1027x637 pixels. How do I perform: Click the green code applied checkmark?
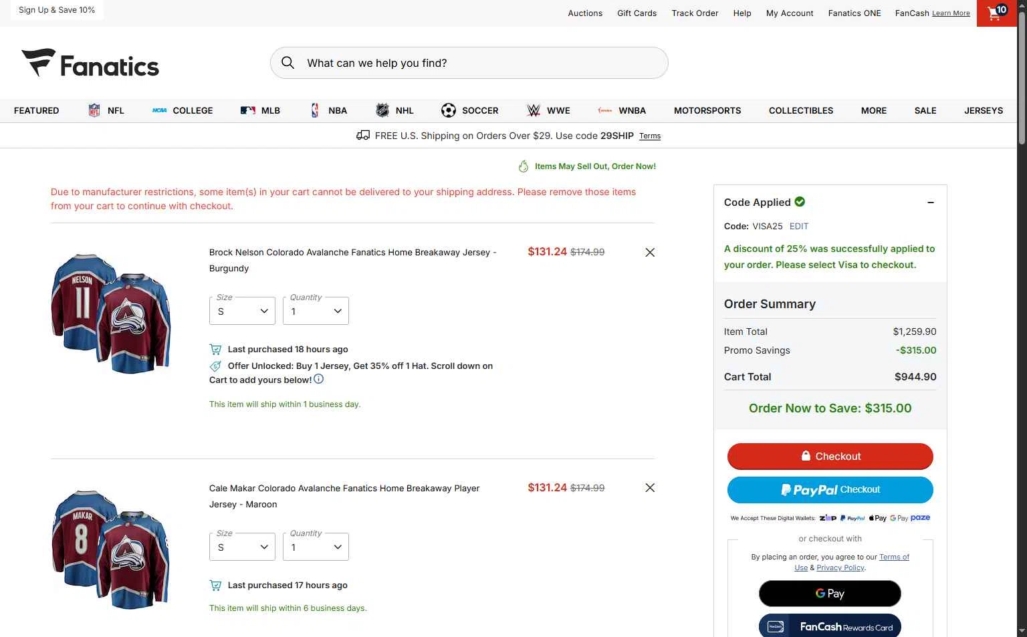click(800, 201)
